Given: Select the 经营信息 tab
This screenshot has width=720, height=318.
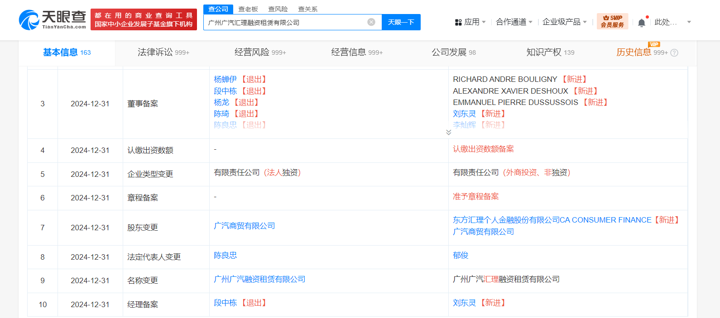Looking at the screenshot, I should coord(357,52).
